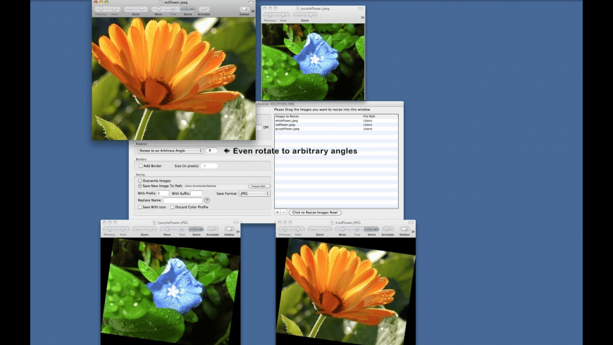The width and height of the screenshot is (613, 345).
Task: Open the Rotate to an Arbitrary Angle dropdown
Action: [170, 151]
